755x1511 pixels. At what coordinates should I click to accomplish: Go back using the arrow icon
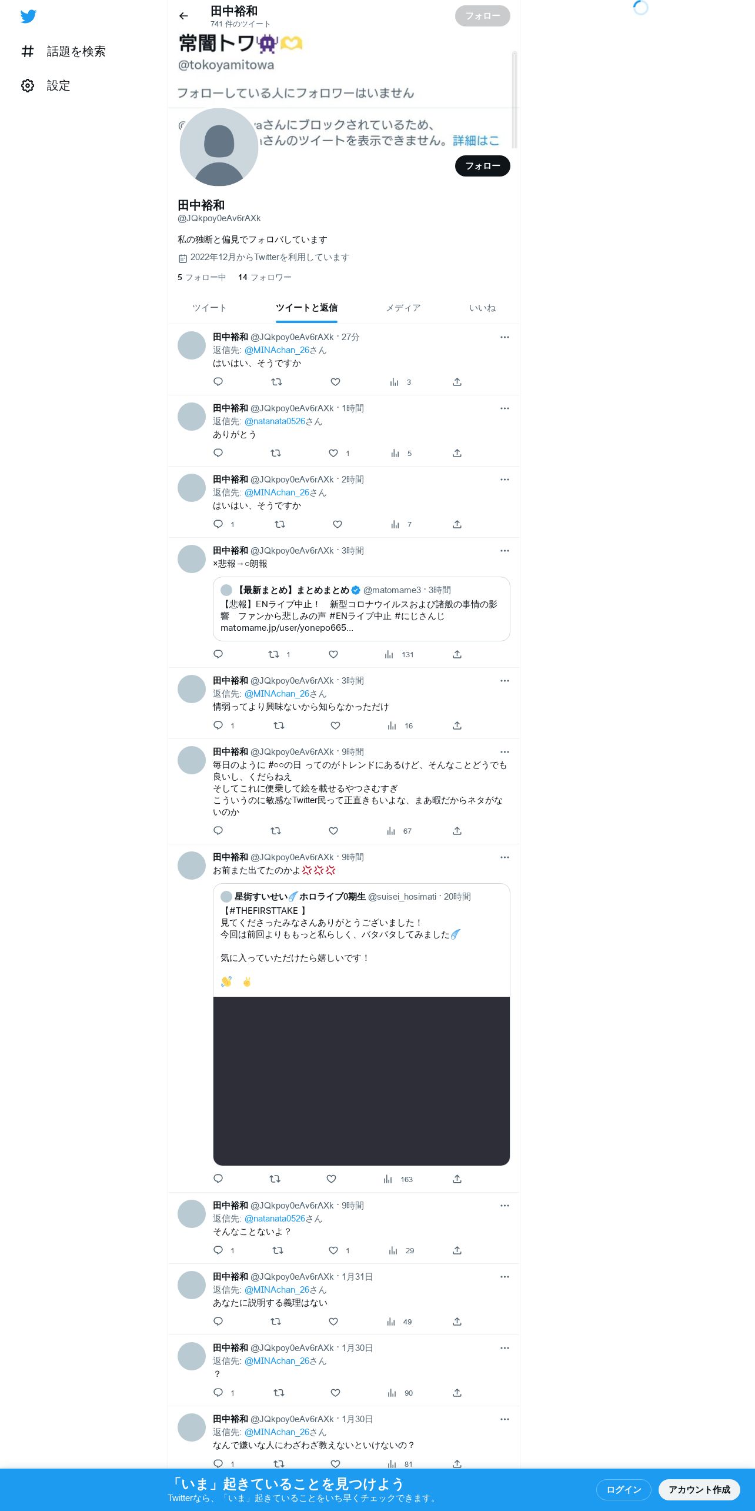183,16
